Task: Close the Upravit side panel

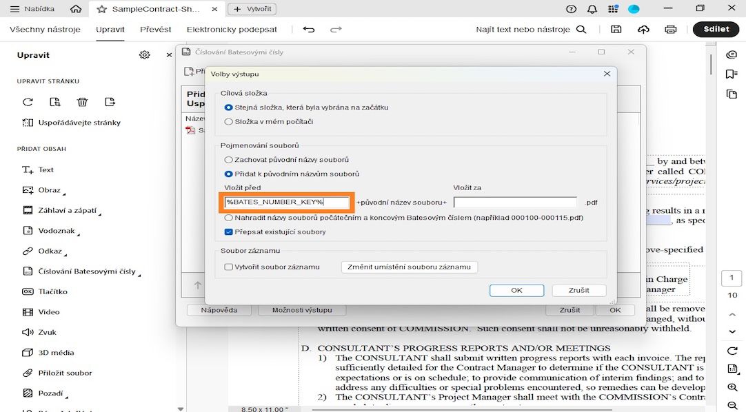Action: click(169, 55)
